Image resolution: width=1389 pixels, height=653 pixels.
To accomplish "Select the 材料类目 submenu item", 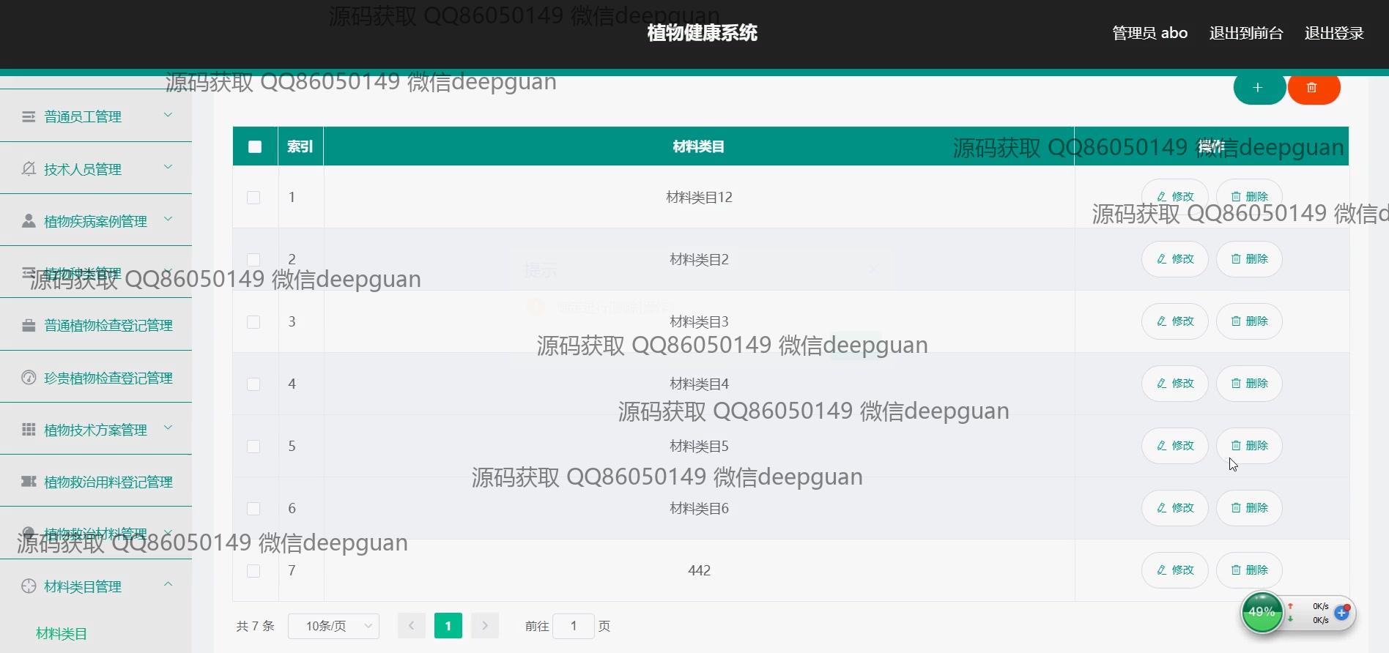I will pyautogui.click(x=62, y=634).
